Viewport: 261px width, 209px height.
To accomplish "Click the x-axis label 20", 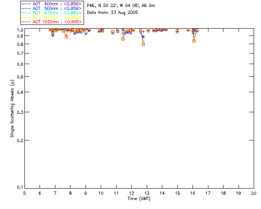I will coord(254,193).
